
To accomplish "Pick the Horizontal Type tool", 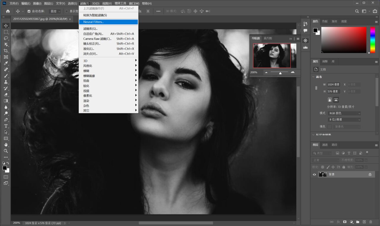I will pyautogui.click(x=6, y=126).
